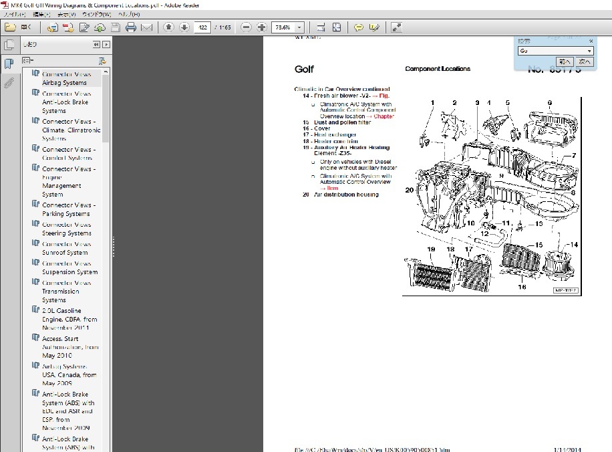Open a file with the folder icon
612x452 pixels.
point(10,27)
